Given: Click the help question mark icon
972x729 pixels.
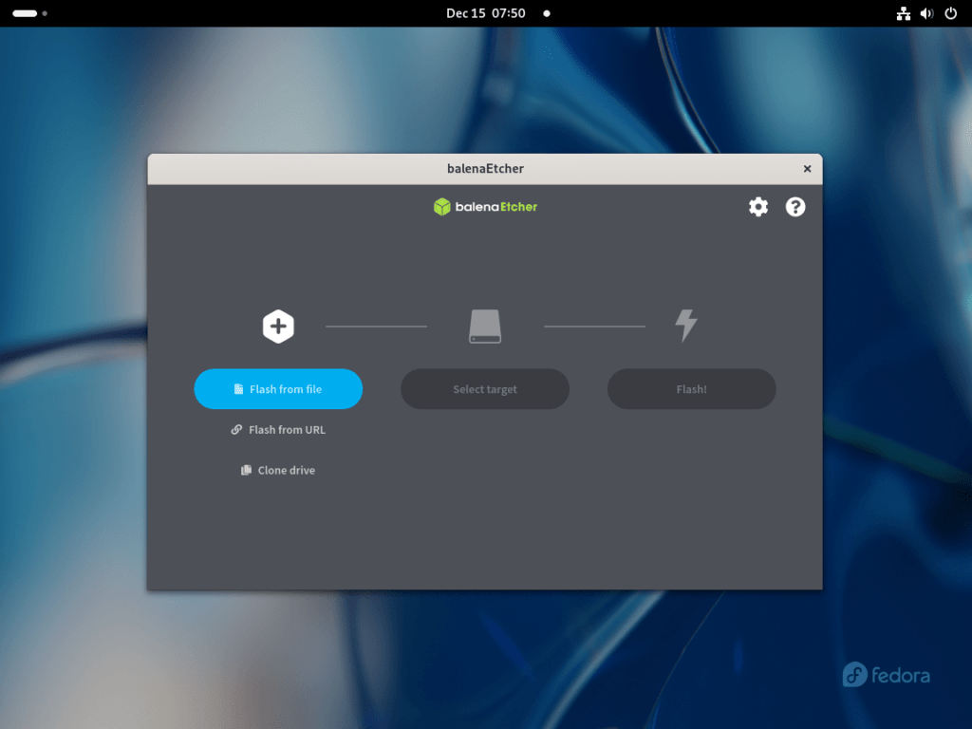Looking at the screenshot, I should pos(795,206).
